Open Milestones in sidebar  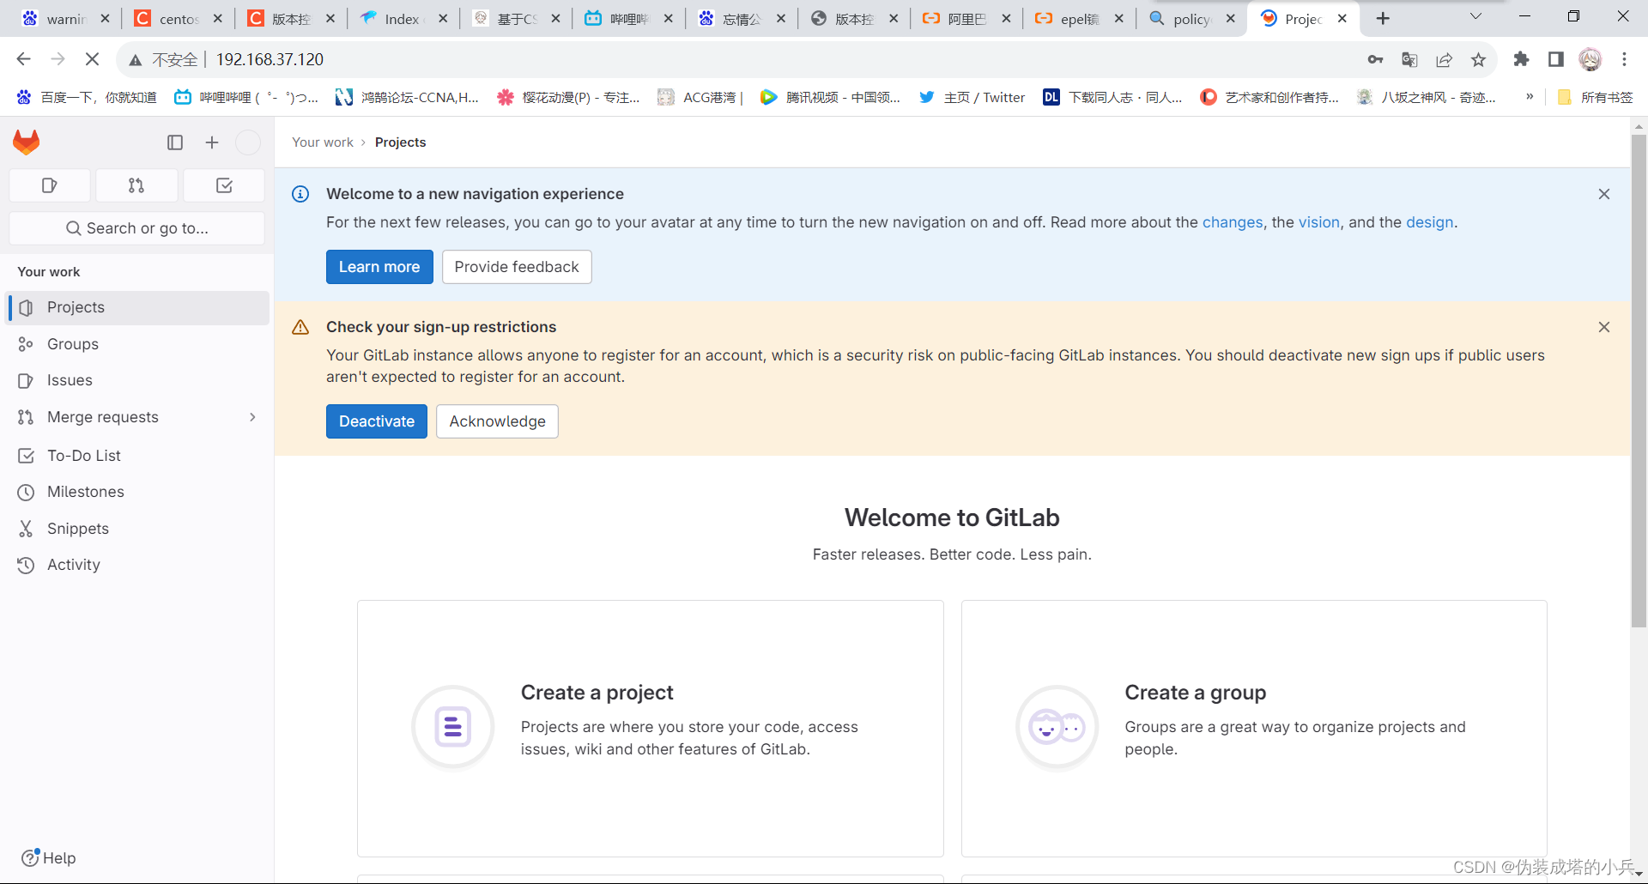pyautogui.click(x=138, y=492)
